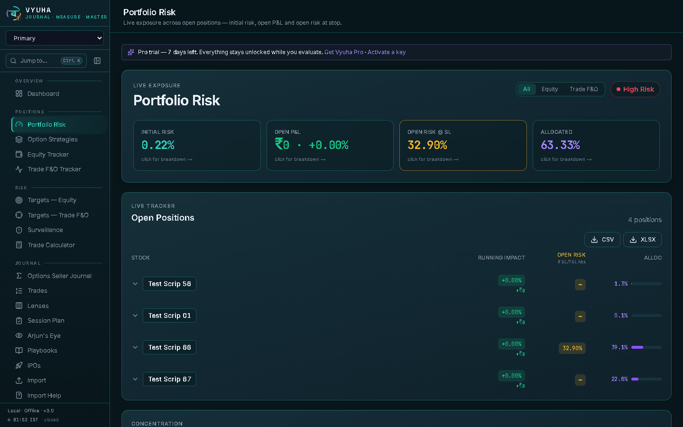Click the Equity Tracker wallet icon
This screenshot has width=683, height=427.
point(19,154)
